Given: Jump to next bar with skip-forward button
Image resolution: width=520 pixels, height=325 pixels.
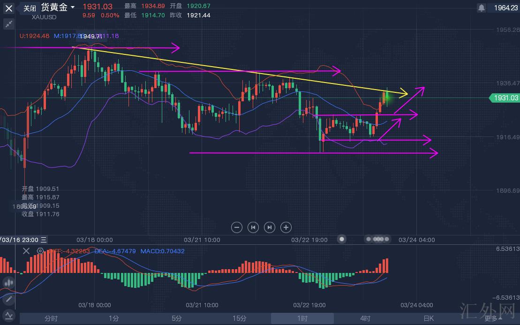Looking at the screenshot, I should [x=269, y=227].
